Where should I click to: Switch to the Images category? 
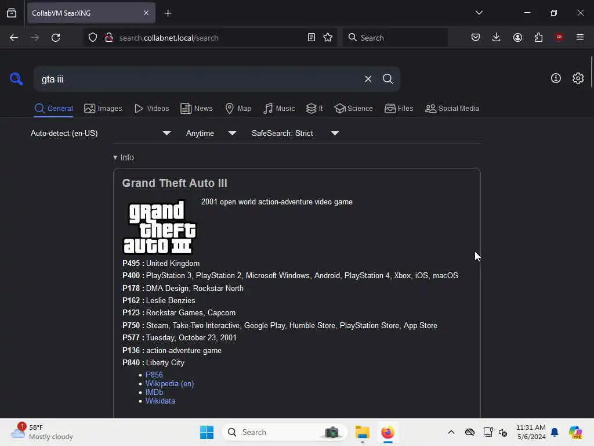tap(103, 109)
